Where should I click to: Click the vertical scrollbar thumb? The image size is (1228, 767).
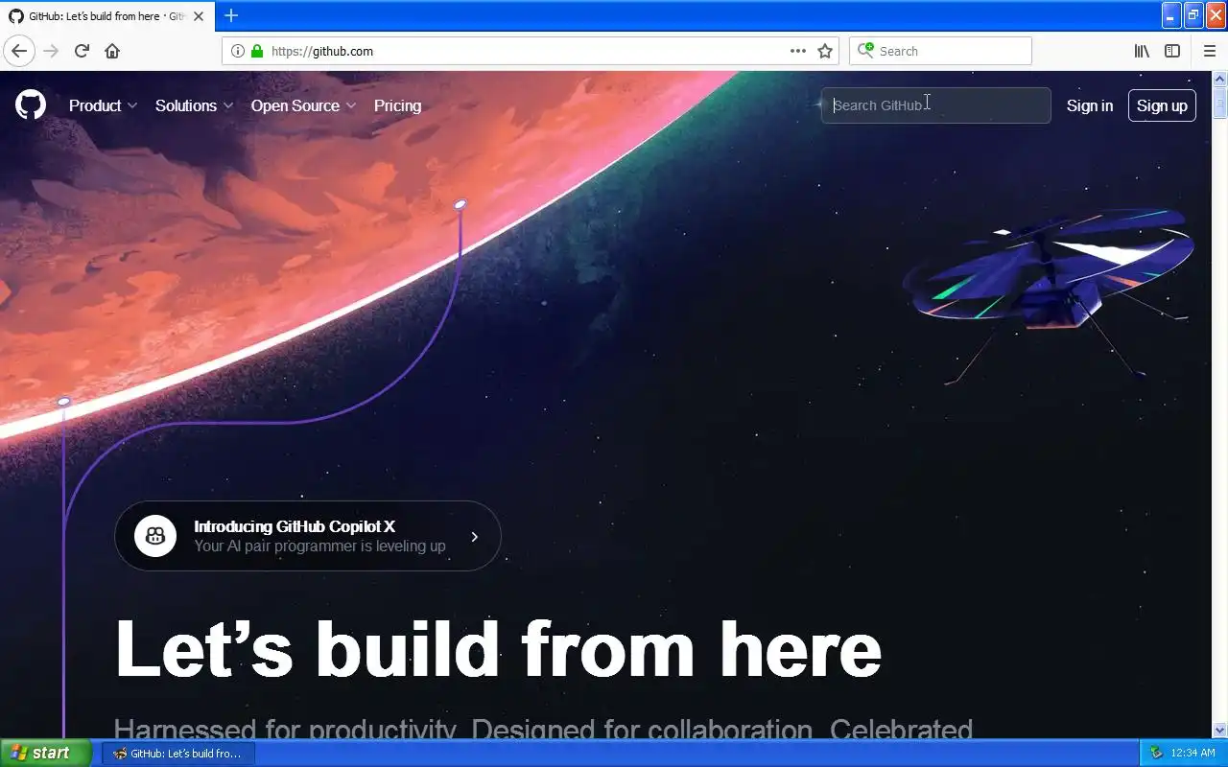[1220, 102]
